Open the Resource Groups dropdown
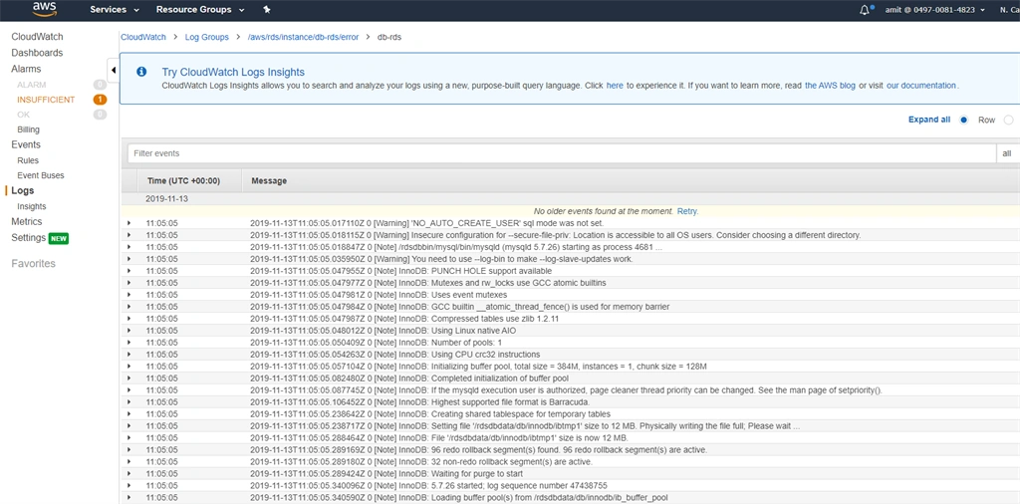 pos(200,10)
